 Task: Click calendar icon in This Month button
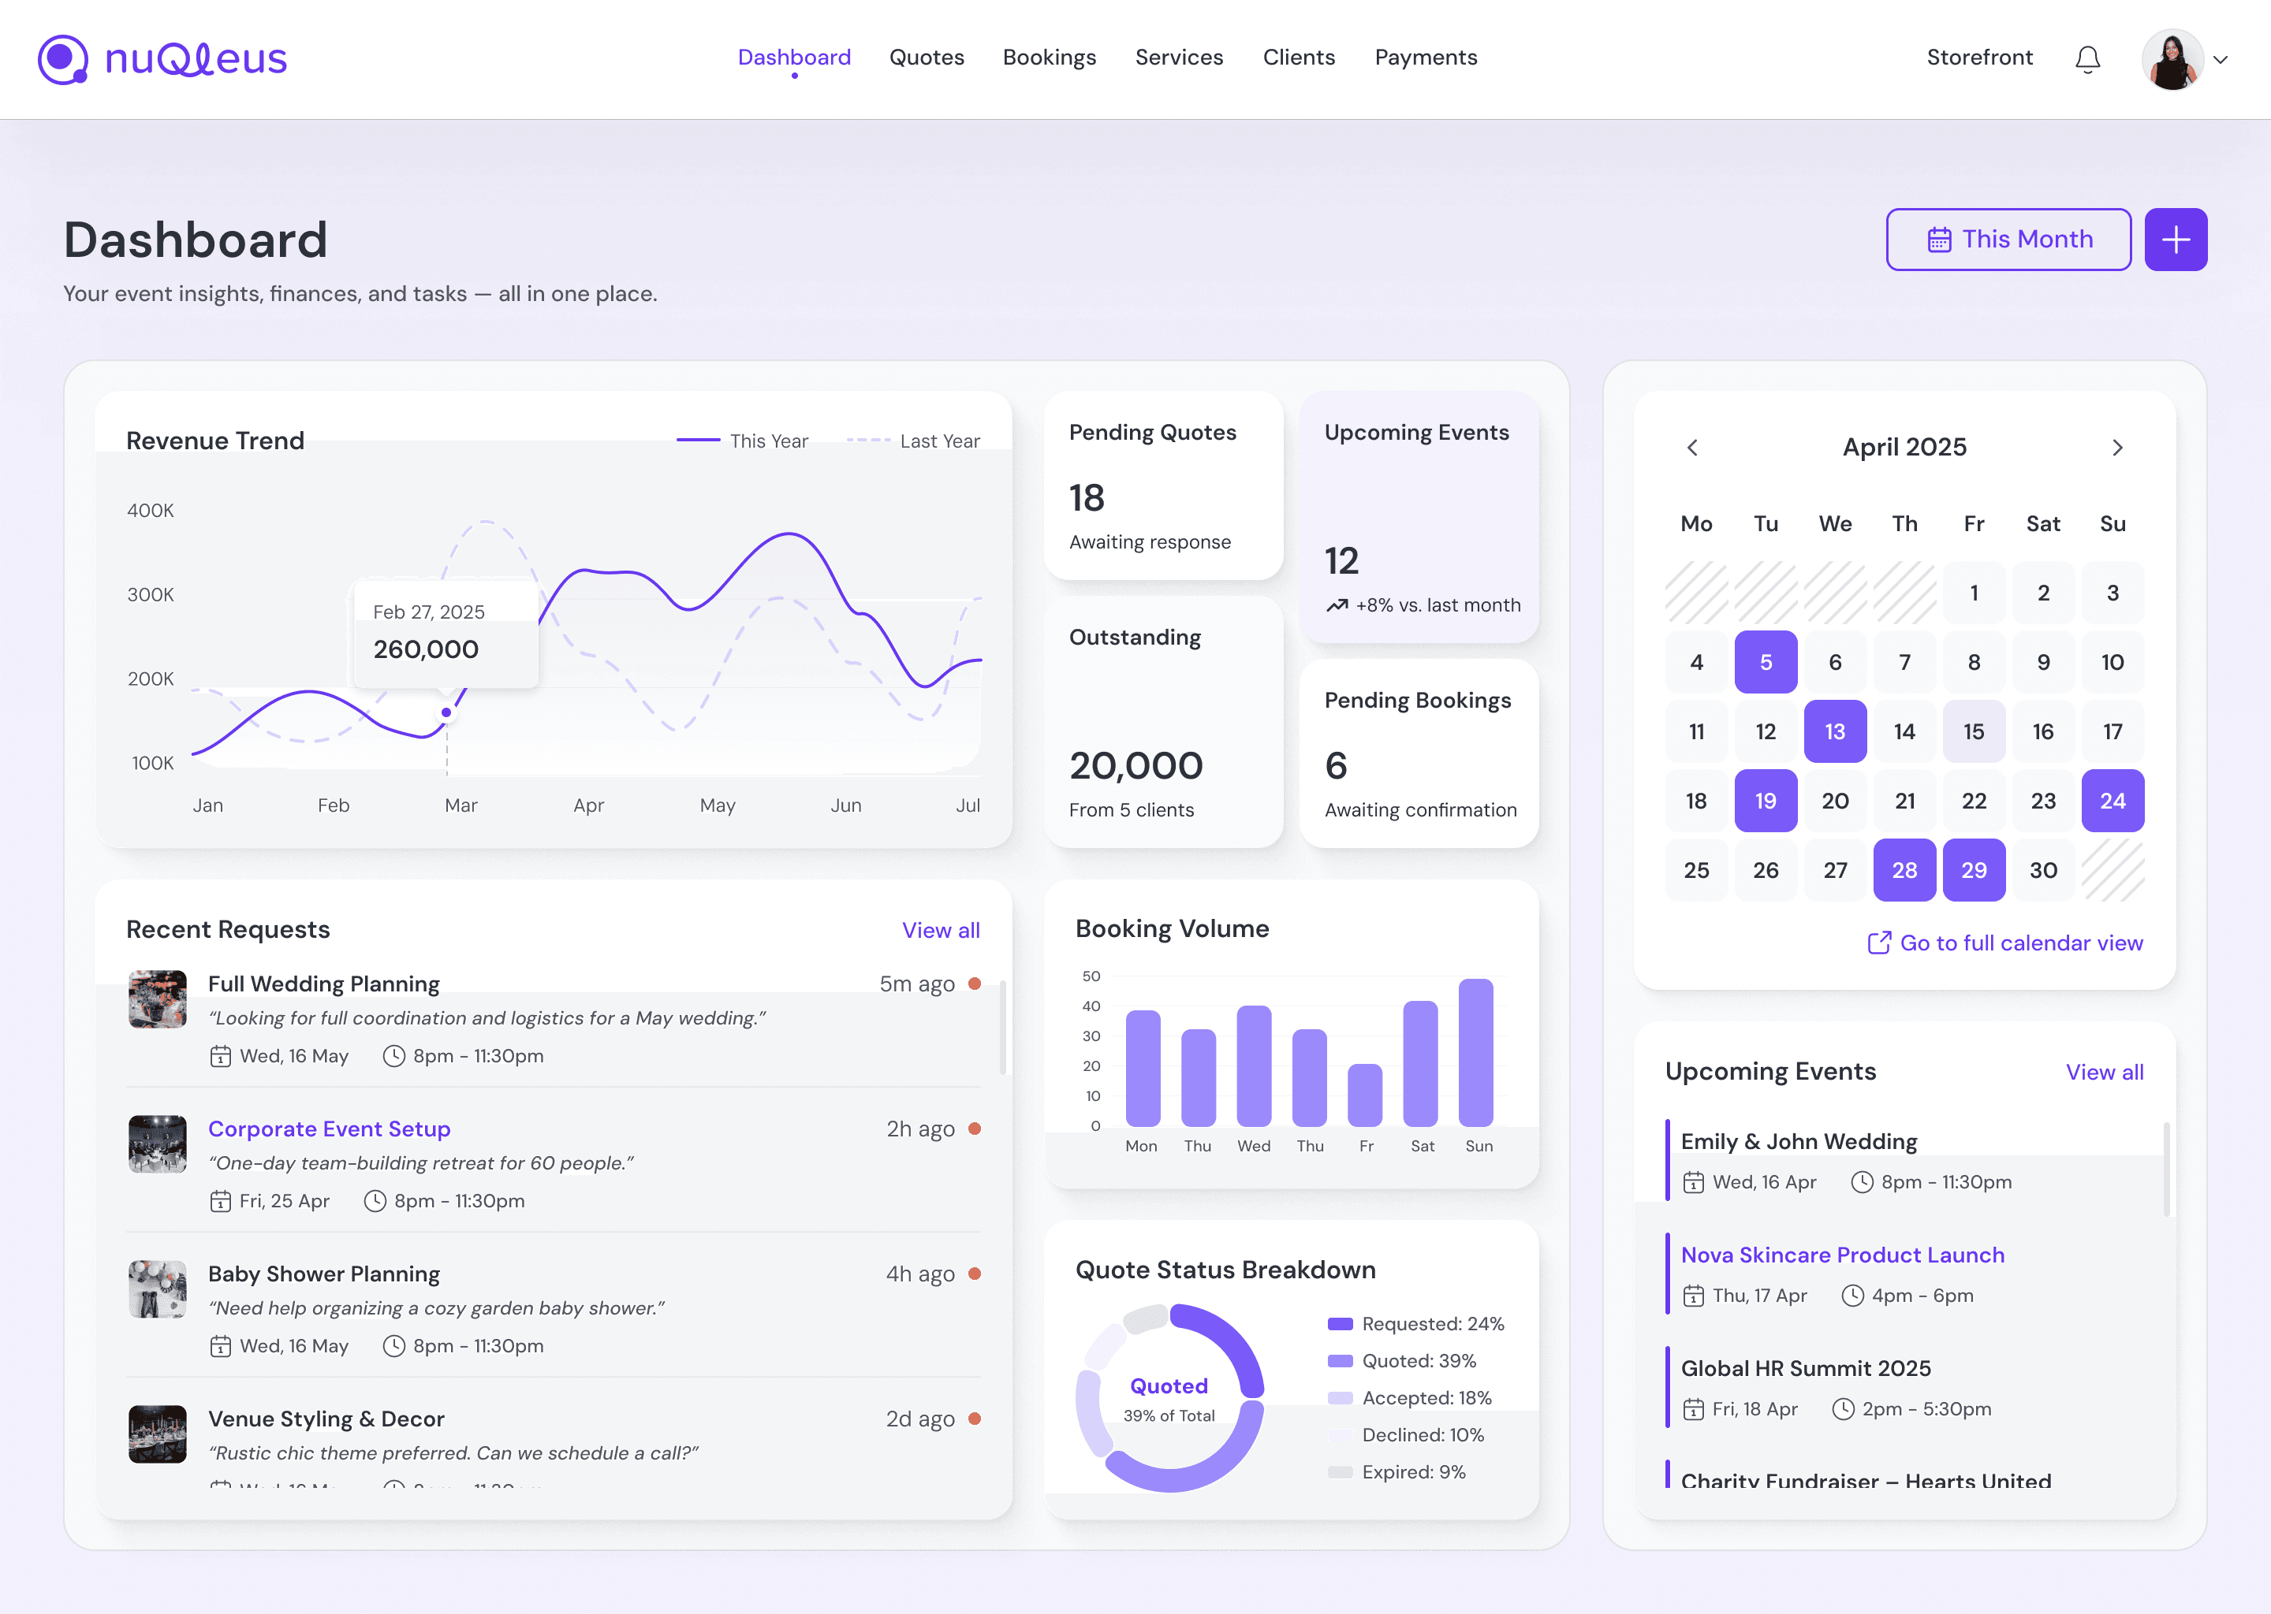1939,240
